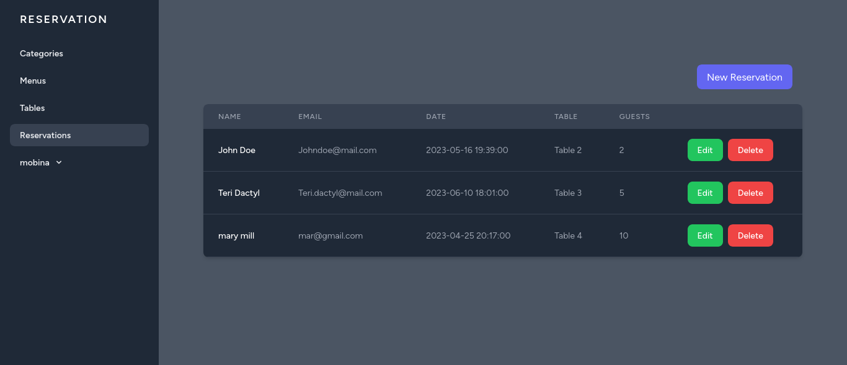
Task: Click the Table 3 cell
Action: (x=568, y=193)
